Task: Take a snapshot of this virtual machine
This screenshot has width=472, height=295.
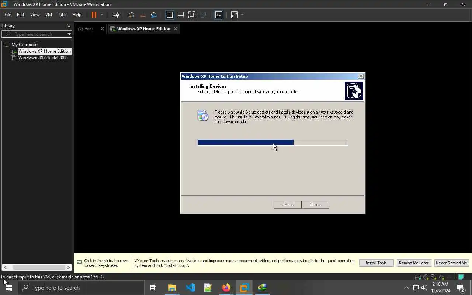Action: (131, 15)
